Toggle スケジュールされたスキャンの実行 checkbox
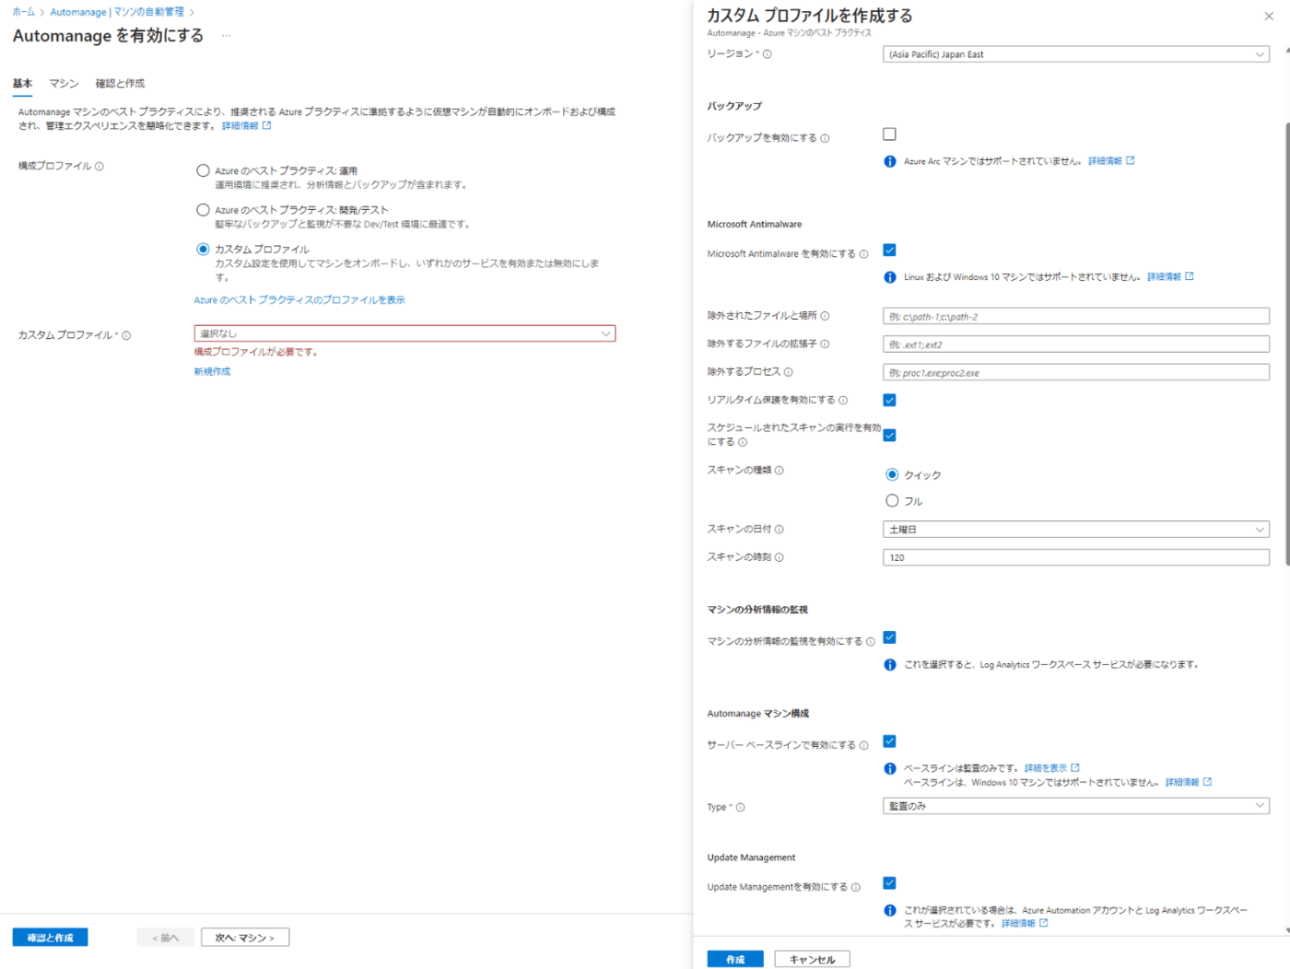Viewport: 1290px width, 969px height. 889,436
